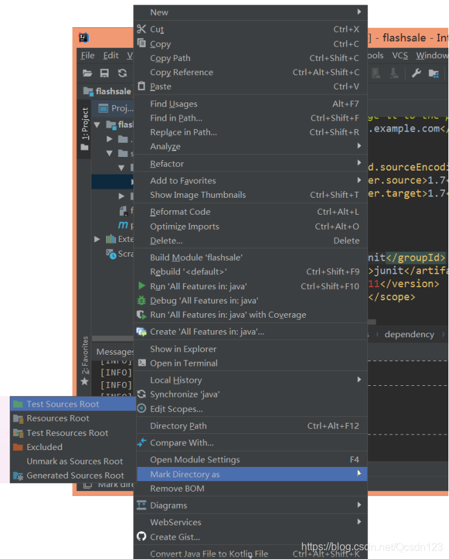This screenshot has height=559, width=449.
Task: Click the Copy pages icon
Action: click(x=141, y=43)
